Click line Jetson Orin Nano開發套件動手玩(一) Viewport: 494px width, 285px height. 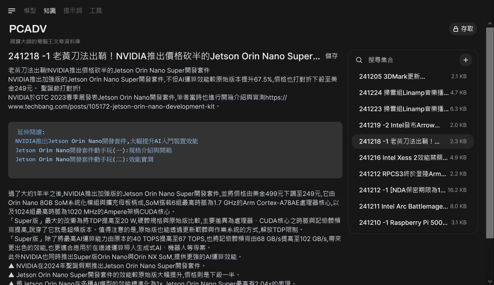pos(93,150)
